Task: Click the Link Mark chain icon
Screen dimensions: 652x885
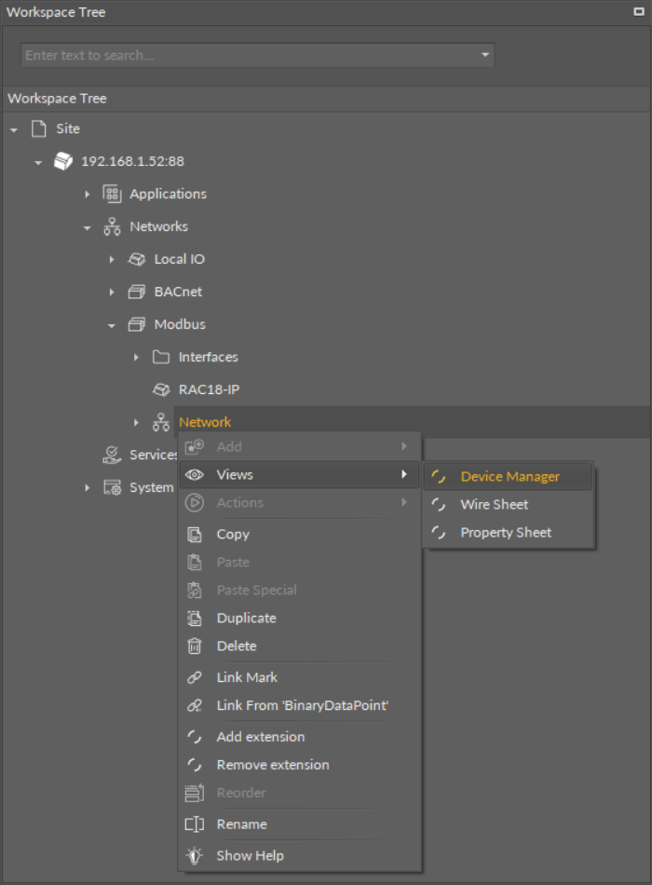Action: 195,678
